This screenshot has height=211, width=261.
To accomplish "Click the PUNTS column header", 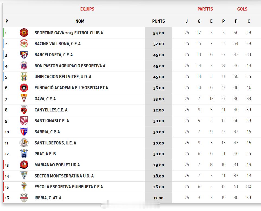I will (x=158, y=21).
